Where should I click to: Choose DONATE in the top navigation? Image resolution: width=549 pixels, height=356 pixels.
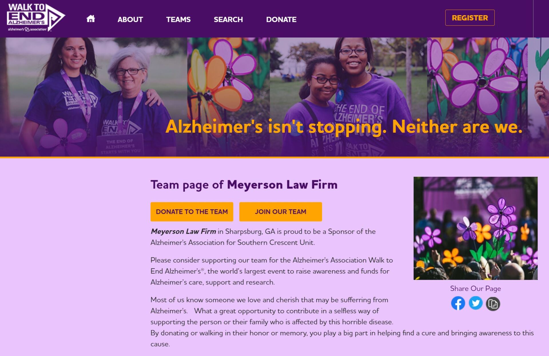[281, 19]
